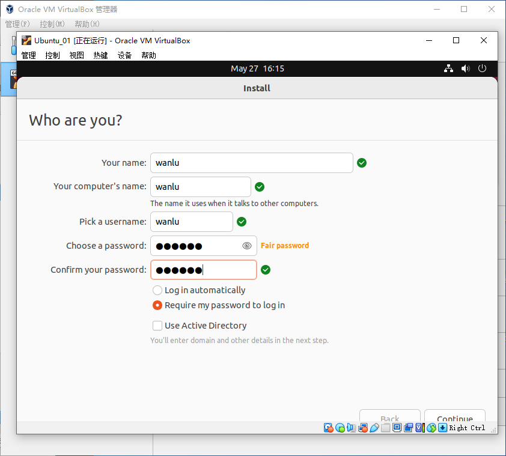This screenshot has width=506, height=456.
Task: Show the password with the eye icon
Action: tap(247, 246)
